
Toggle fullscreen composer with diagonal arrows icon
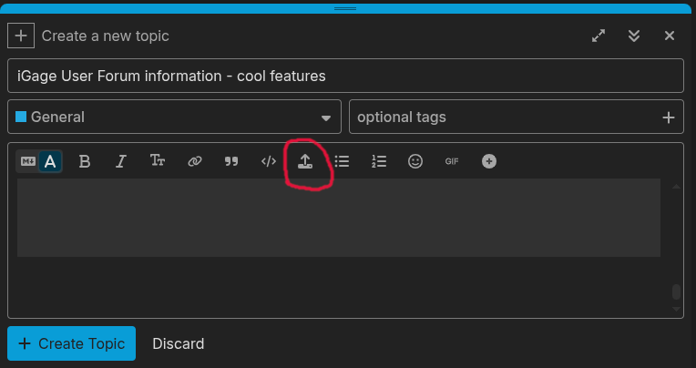tap(599, 36)
